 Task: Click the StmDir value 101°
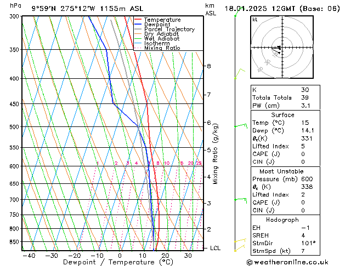coord(308,244)
